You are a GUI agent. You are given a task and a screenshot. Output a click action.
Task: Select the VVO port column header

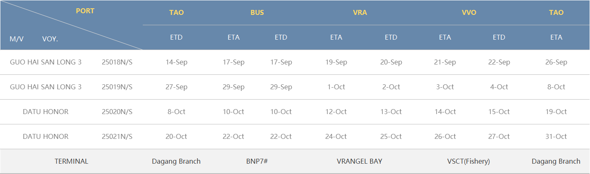(469, 13)
